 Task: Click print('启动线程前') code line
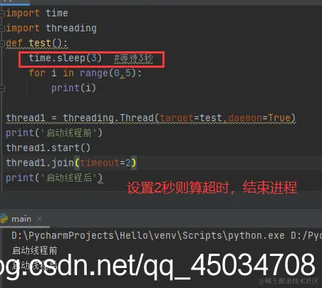54,133
